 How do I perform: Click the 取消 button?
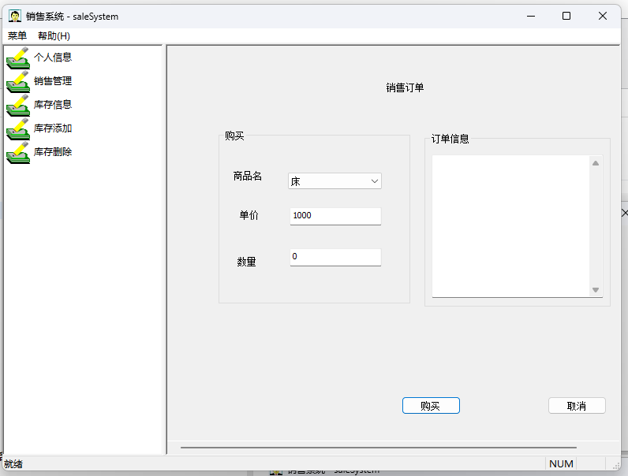(577, 406)
